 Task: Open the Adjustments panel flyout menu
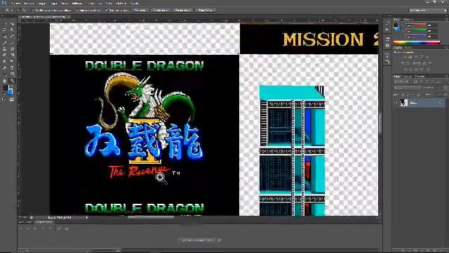446,48
